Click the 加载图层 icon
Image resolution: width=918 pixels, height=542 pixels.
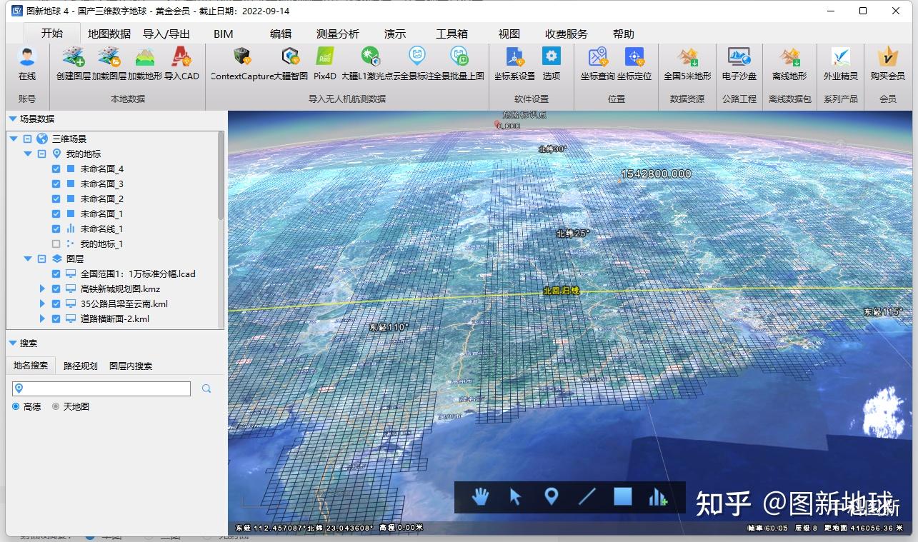tap(109, 57)
